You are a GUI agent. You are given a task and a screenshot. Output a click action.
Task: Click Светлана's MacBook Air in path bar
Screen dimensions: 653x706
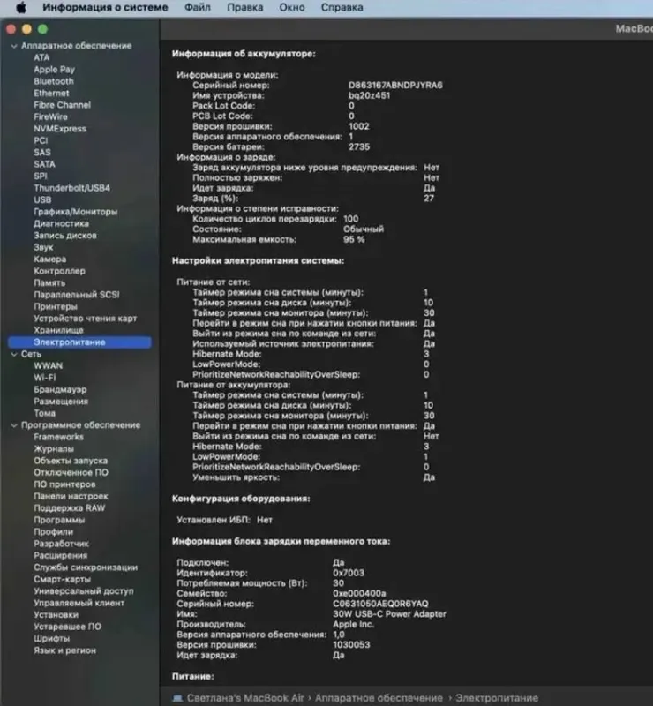point(245,698)
